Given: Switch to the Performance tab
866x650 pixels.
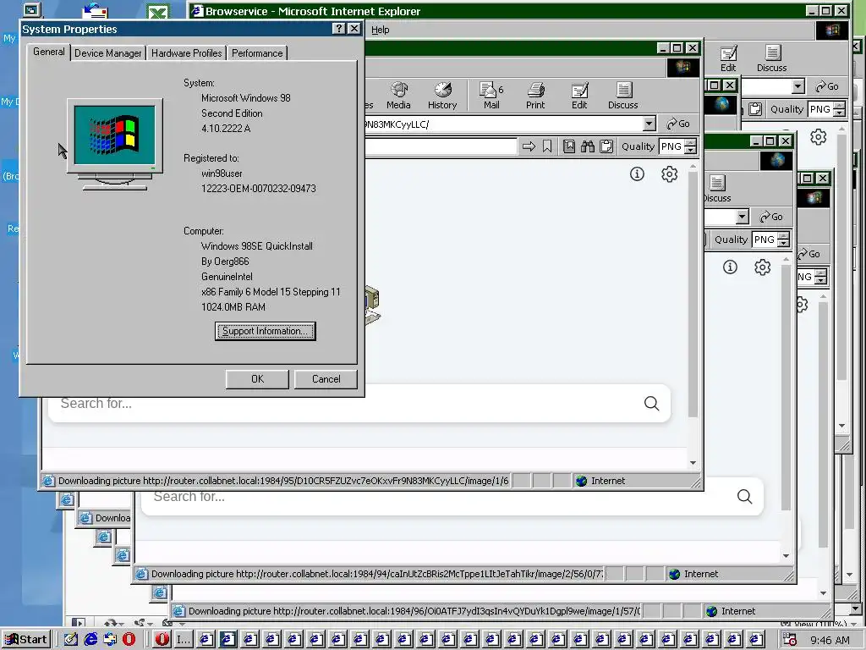Looking at the screenshot, I should click(x=257, y=53).
